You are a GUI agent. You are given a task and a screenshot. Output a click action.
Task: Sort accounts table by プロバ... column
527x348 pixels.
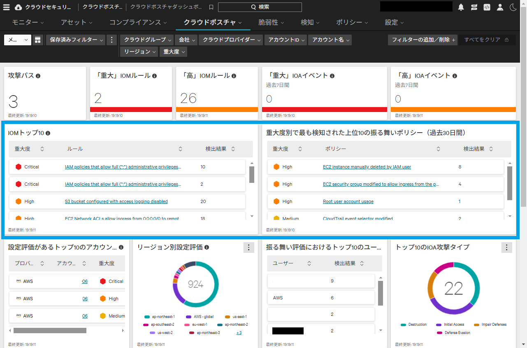[42, 263]
